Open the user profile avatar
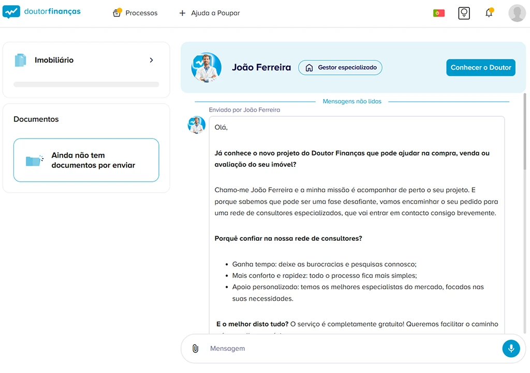This screenshot has width=530, height=373. (517, 13)
